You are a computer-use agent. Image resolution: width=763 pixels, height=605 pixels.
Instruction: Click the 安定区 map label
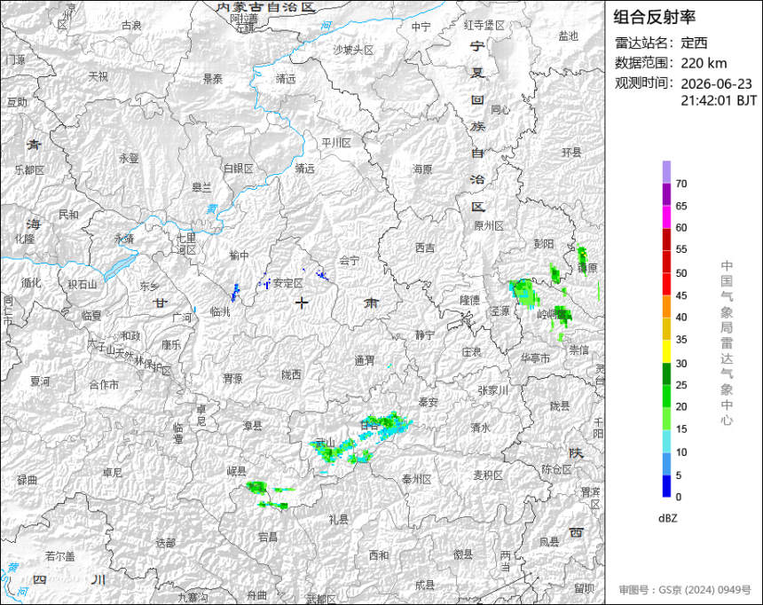click(288, 283)
